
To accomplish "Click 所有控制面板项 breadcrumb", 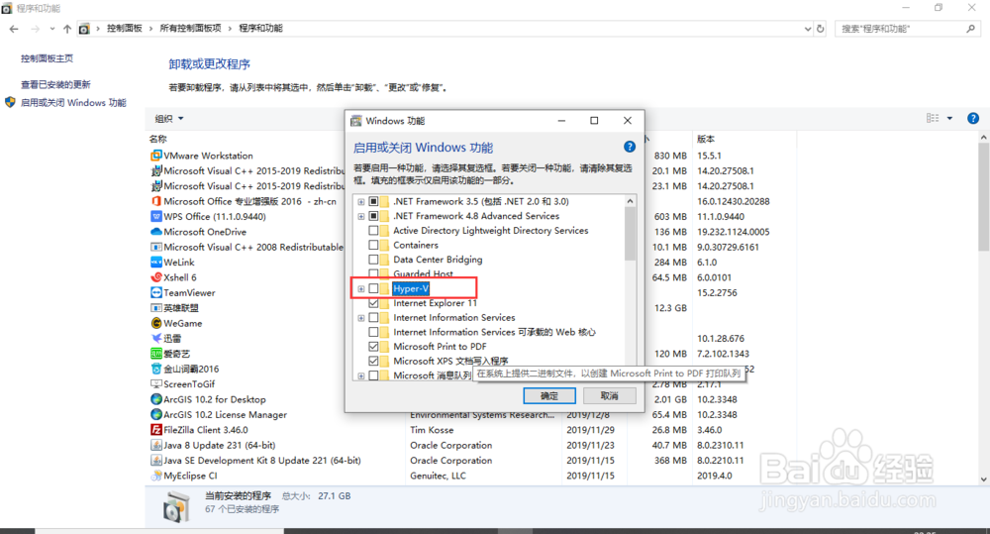I will pyautogui.click(x=190, y=29).
